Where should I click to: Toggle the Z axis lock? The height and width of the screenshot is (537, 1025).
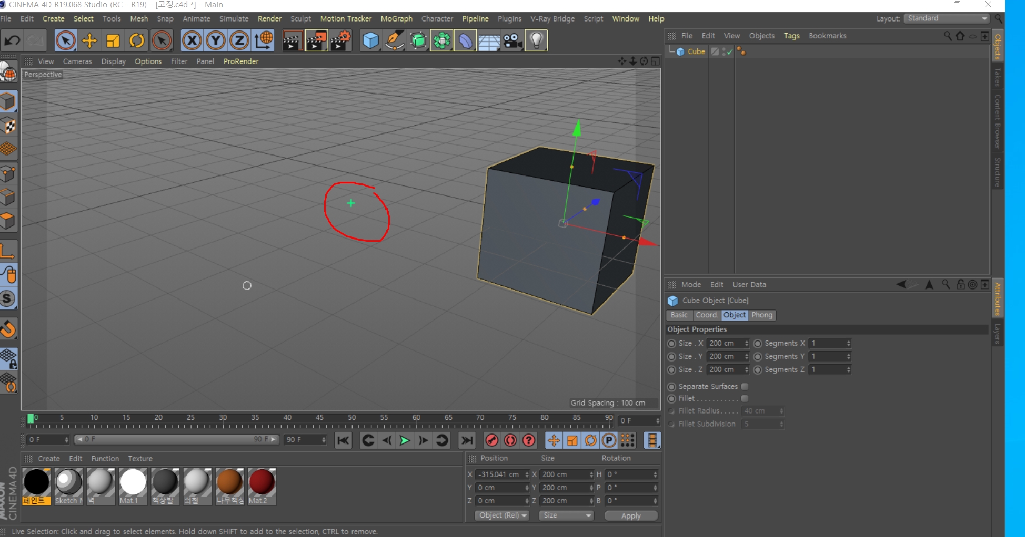pos(239,41)
